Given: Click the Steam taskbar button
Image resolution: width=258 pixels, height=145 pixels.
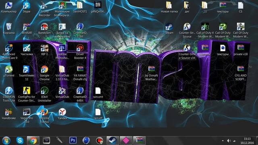Looking at the screenshot, I should [x=113, y=141].
